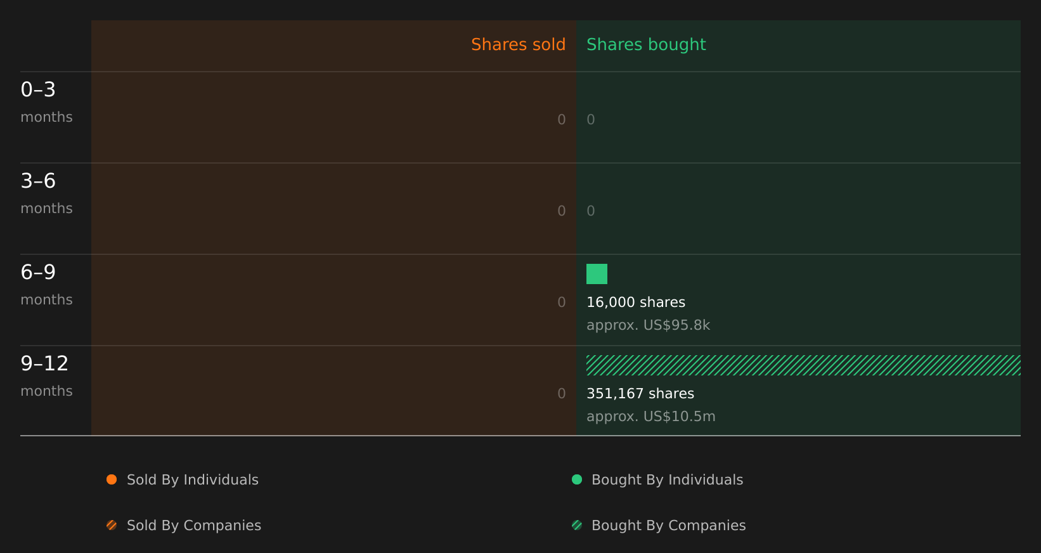The width and height of the screenshot is (1041, 553).
Task: Click shares sold zero in 0–3 months row
Action: [562, 120]
